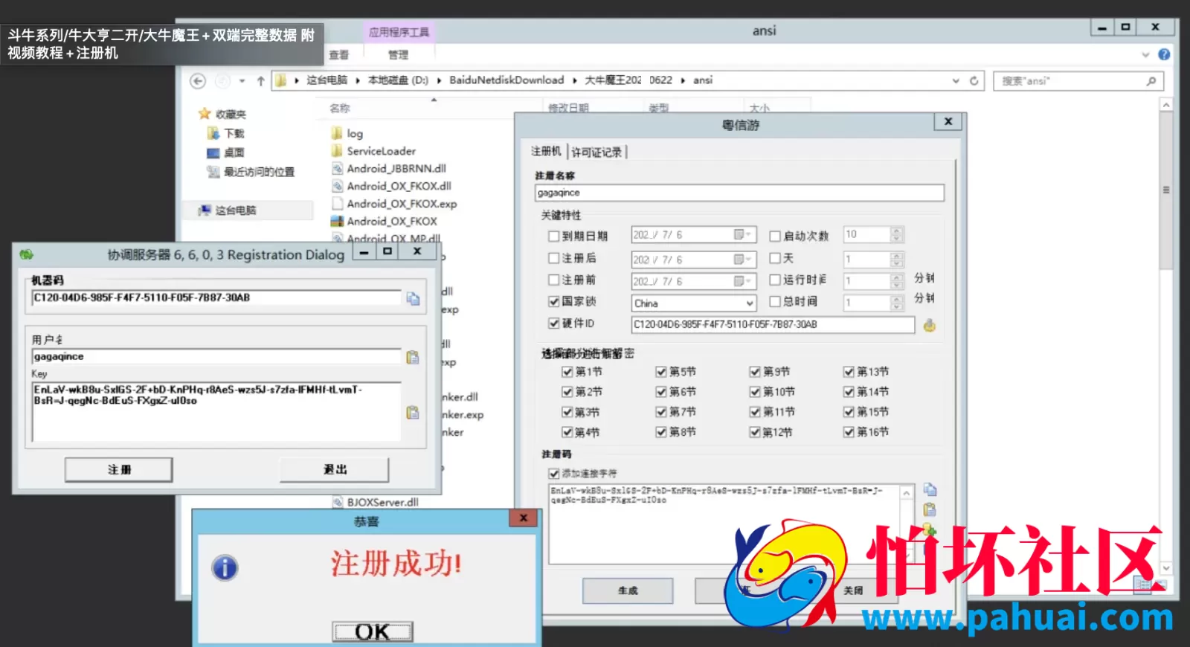The height and width of the screenshot is (647, 1190).
Task: Enable days (天) checkbox
Action: pyautogui.click(x=775, y=258)
